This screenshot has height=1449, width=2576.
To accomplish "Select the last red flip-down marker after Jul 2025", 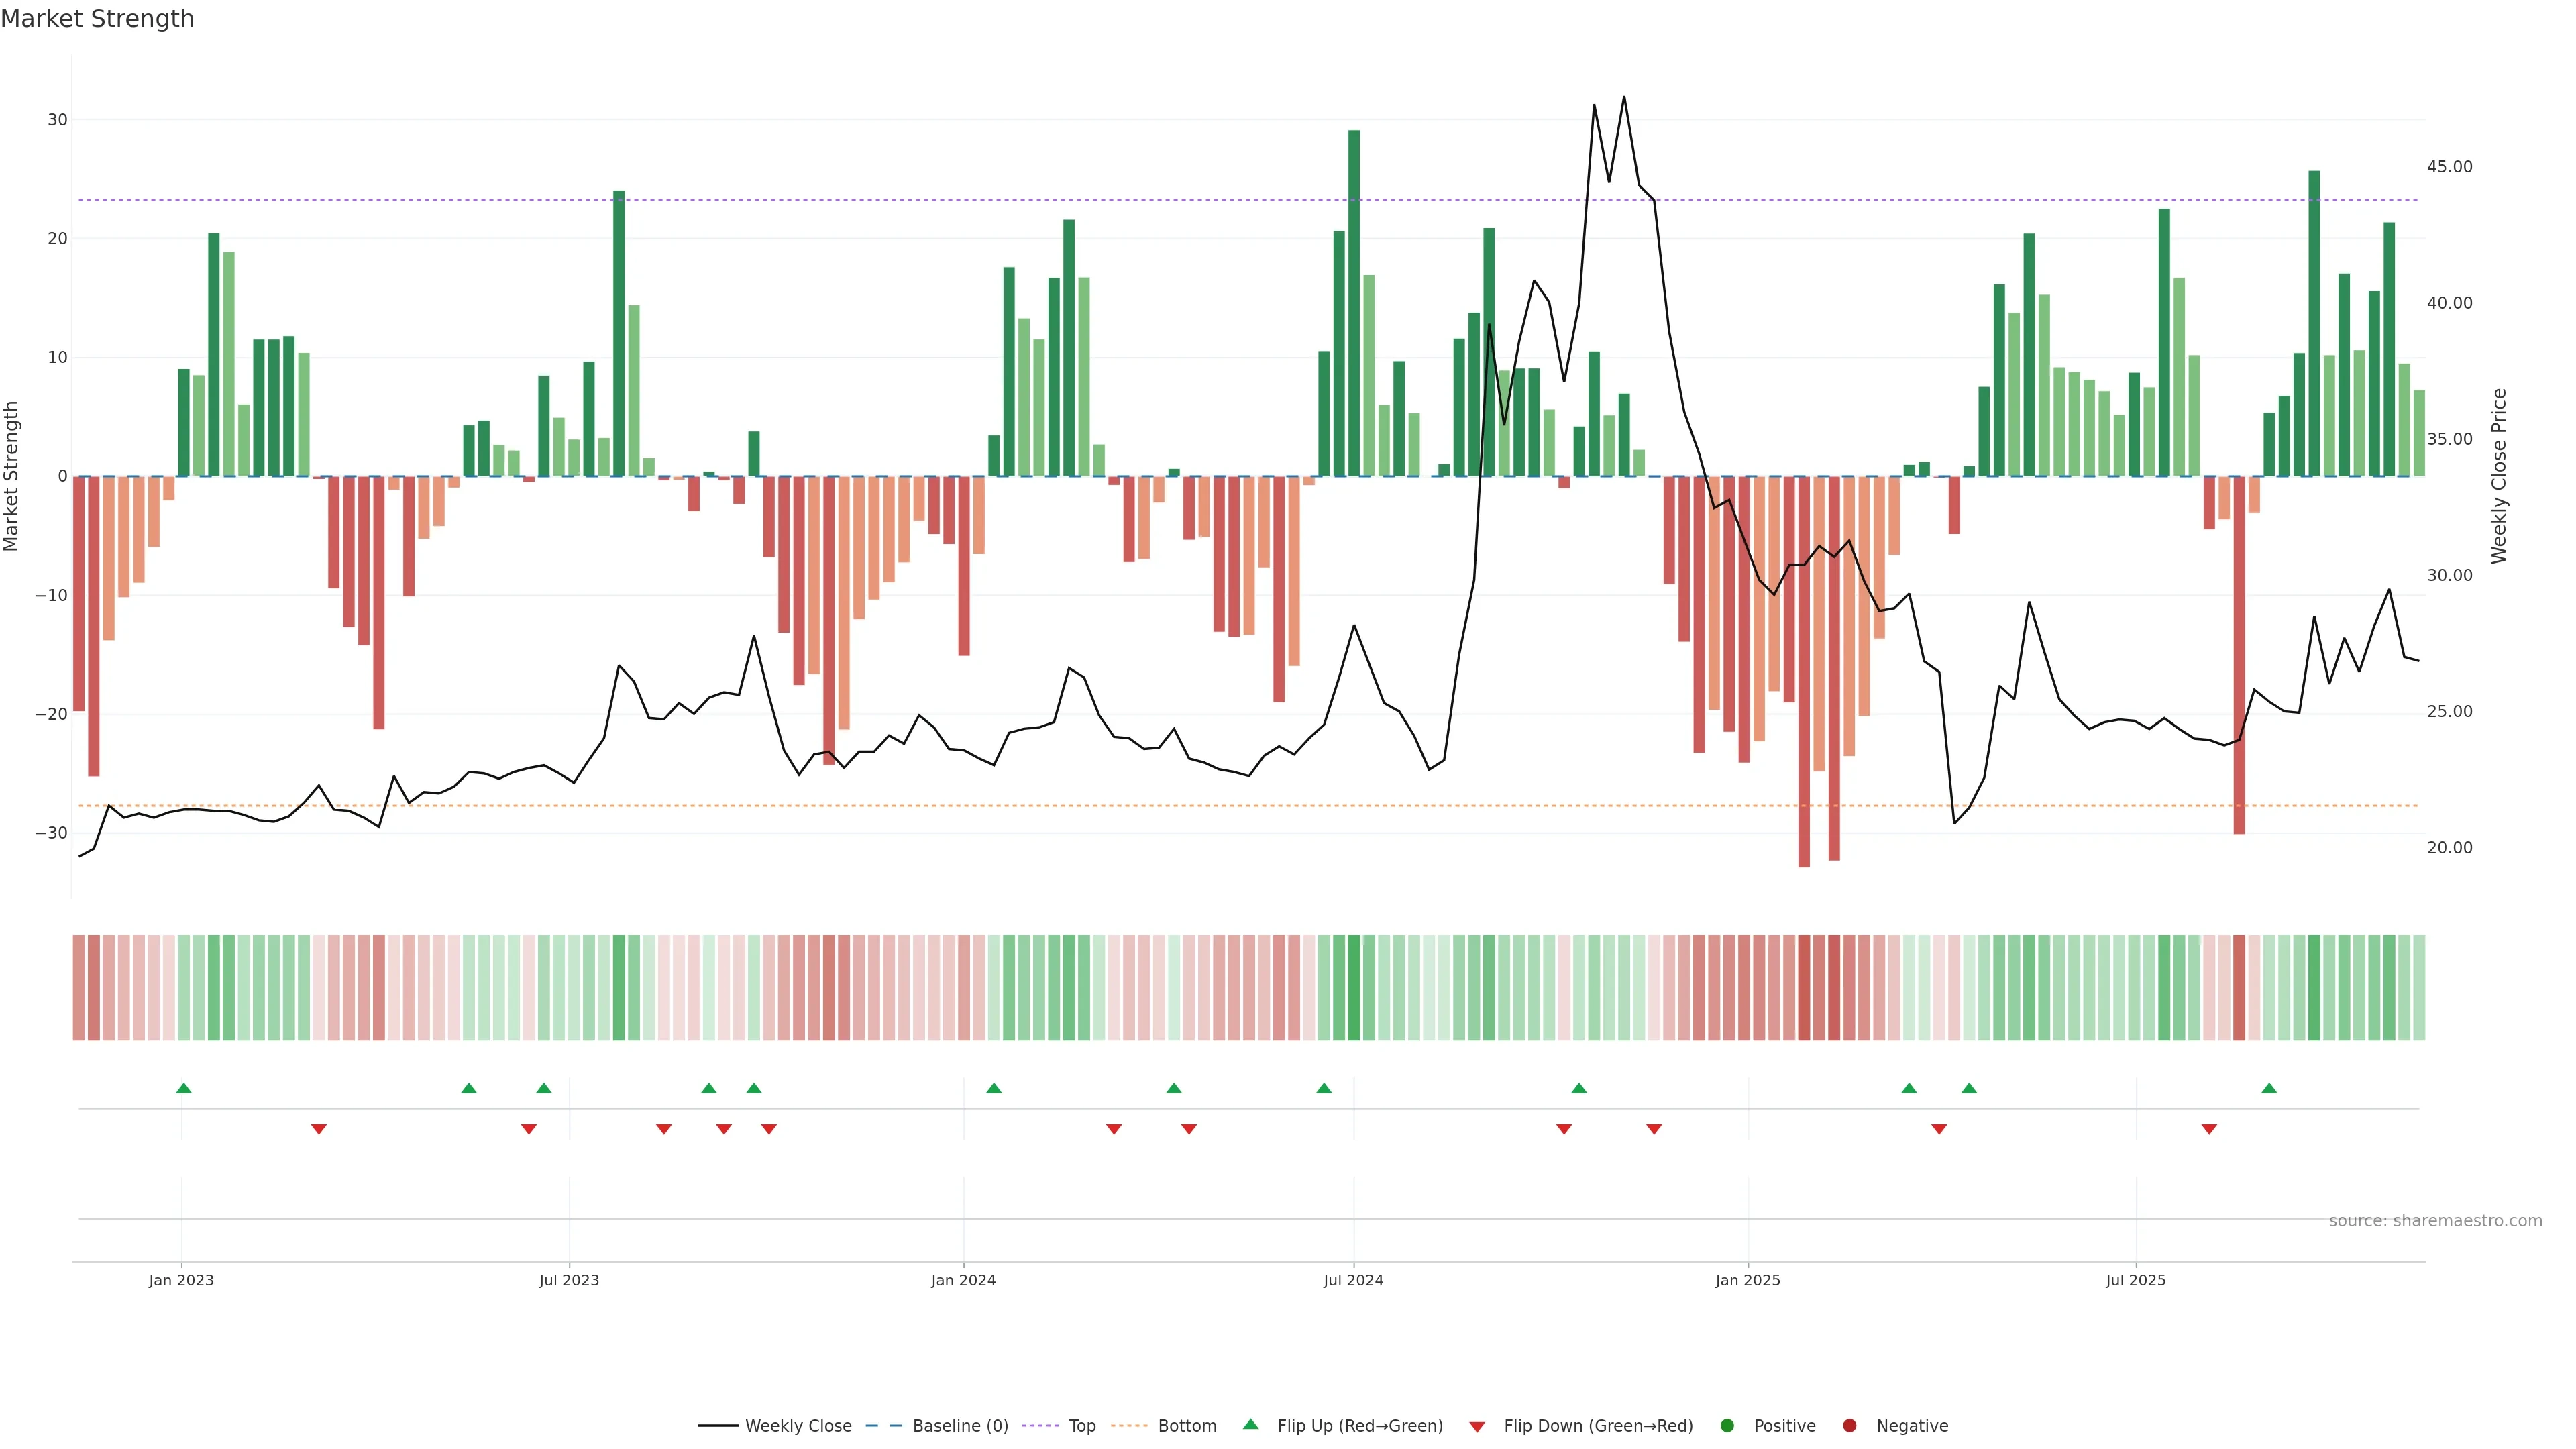I will (2209, 1129).
